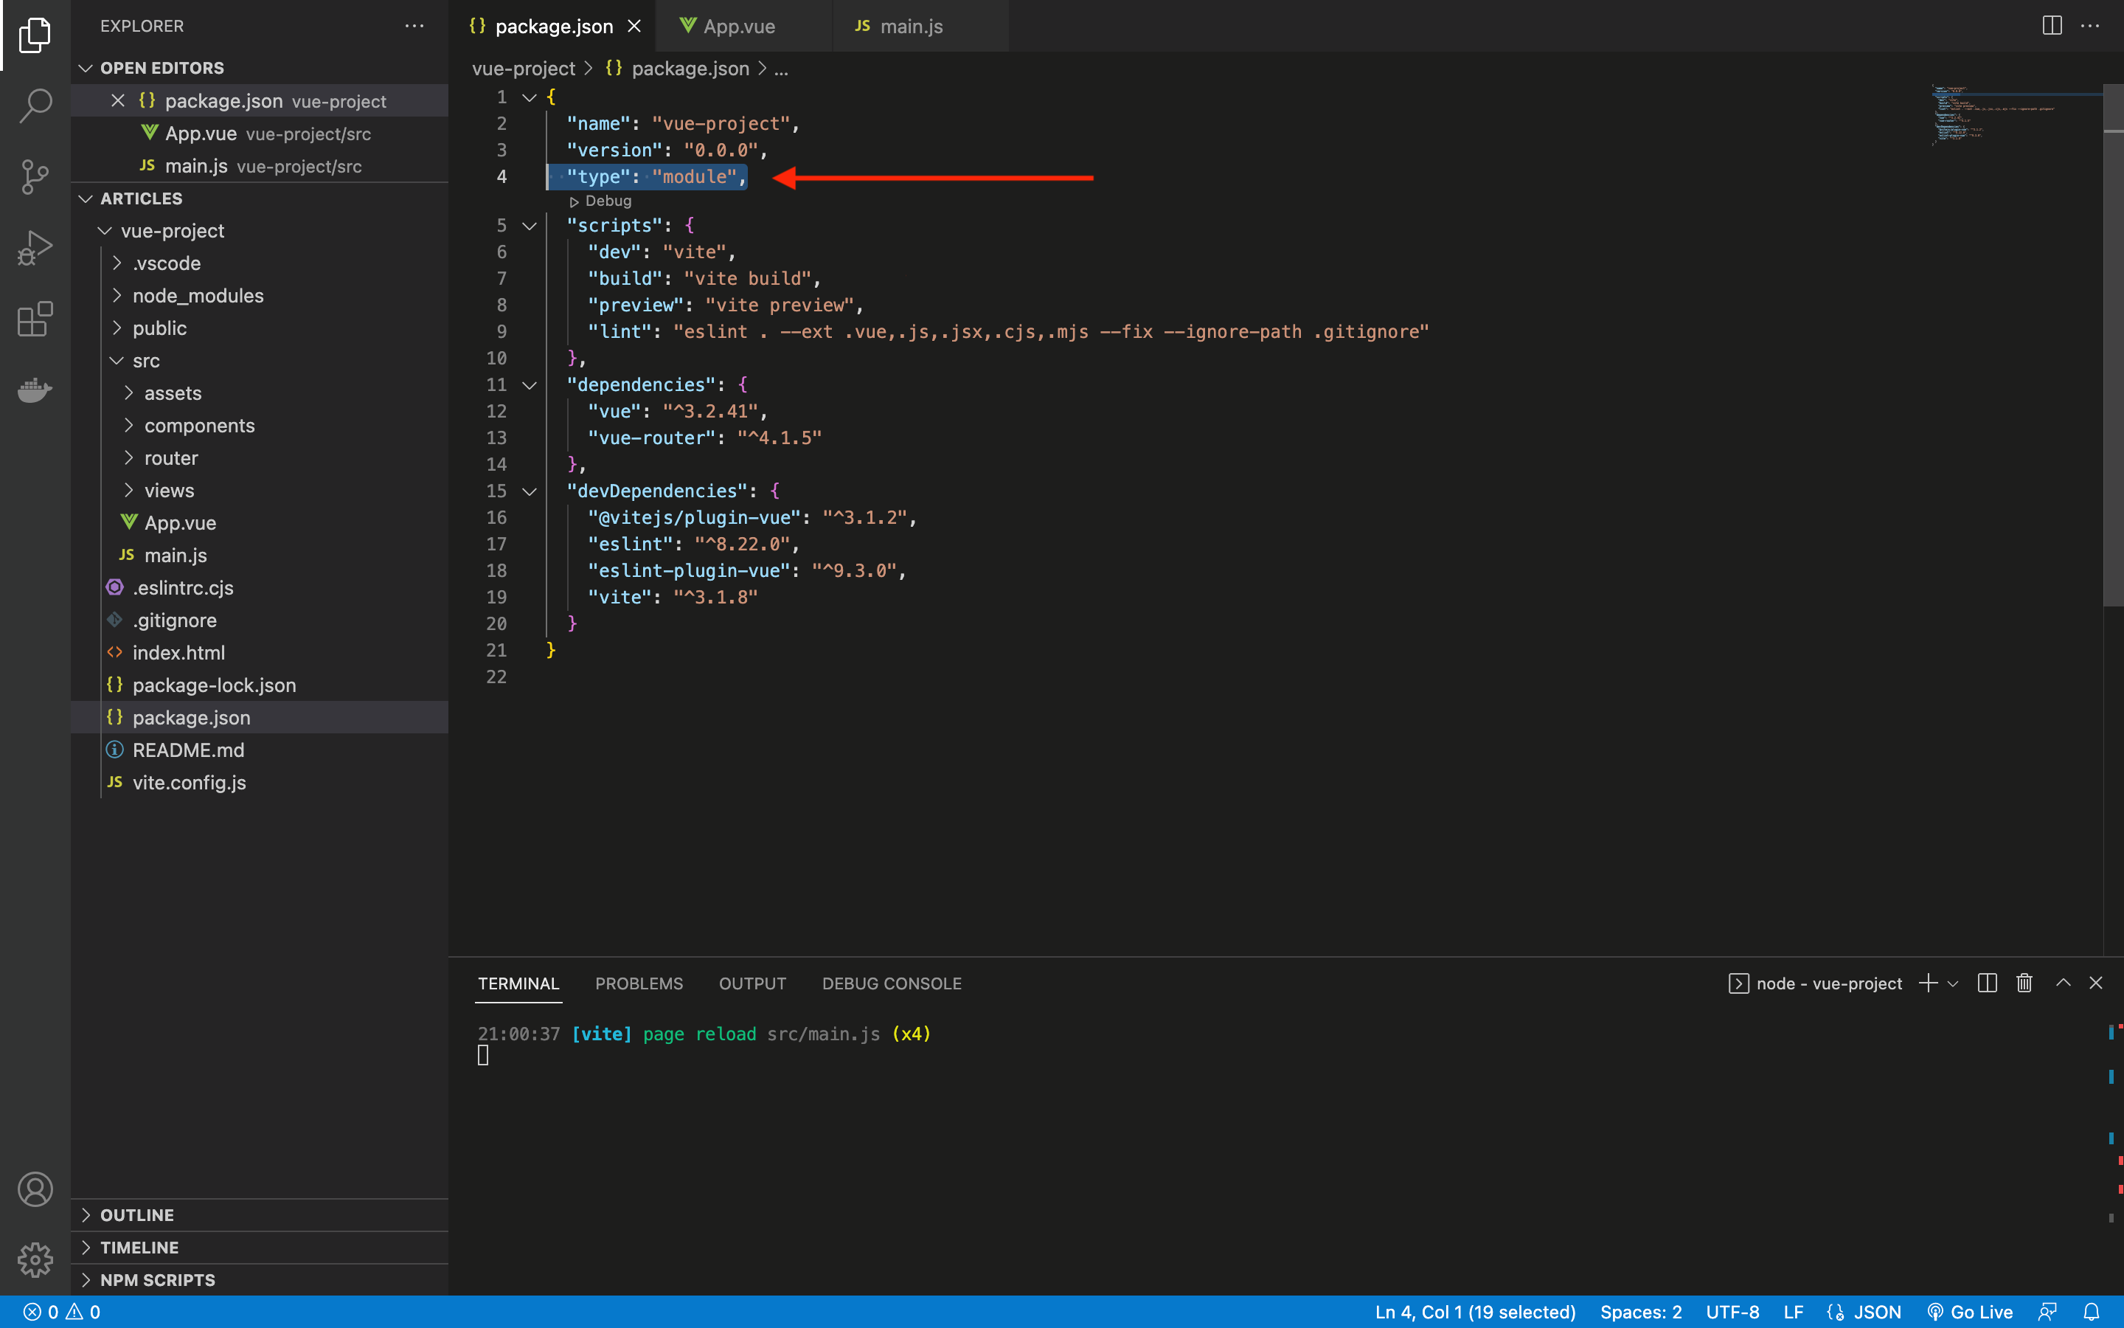
Task: Open the Source Control view
Action: click(x=35, y=176)
